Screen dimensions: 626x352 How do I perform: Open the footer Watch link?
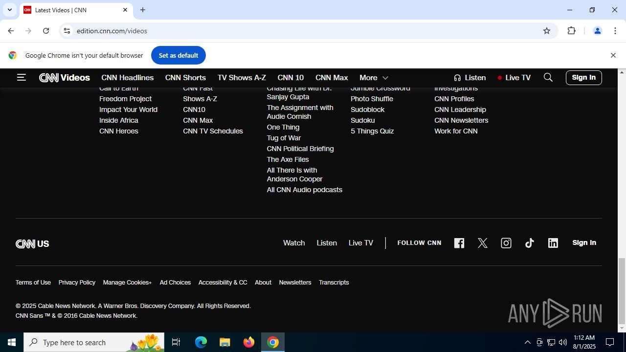tap(294, 243)
